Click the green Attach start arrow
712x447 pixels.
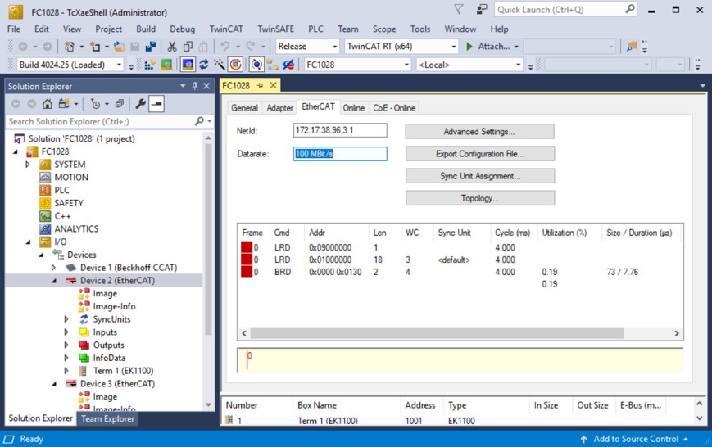469,47
